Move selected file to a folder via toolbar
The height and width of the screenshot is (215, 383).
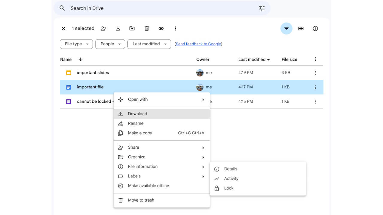coord(132,28)
